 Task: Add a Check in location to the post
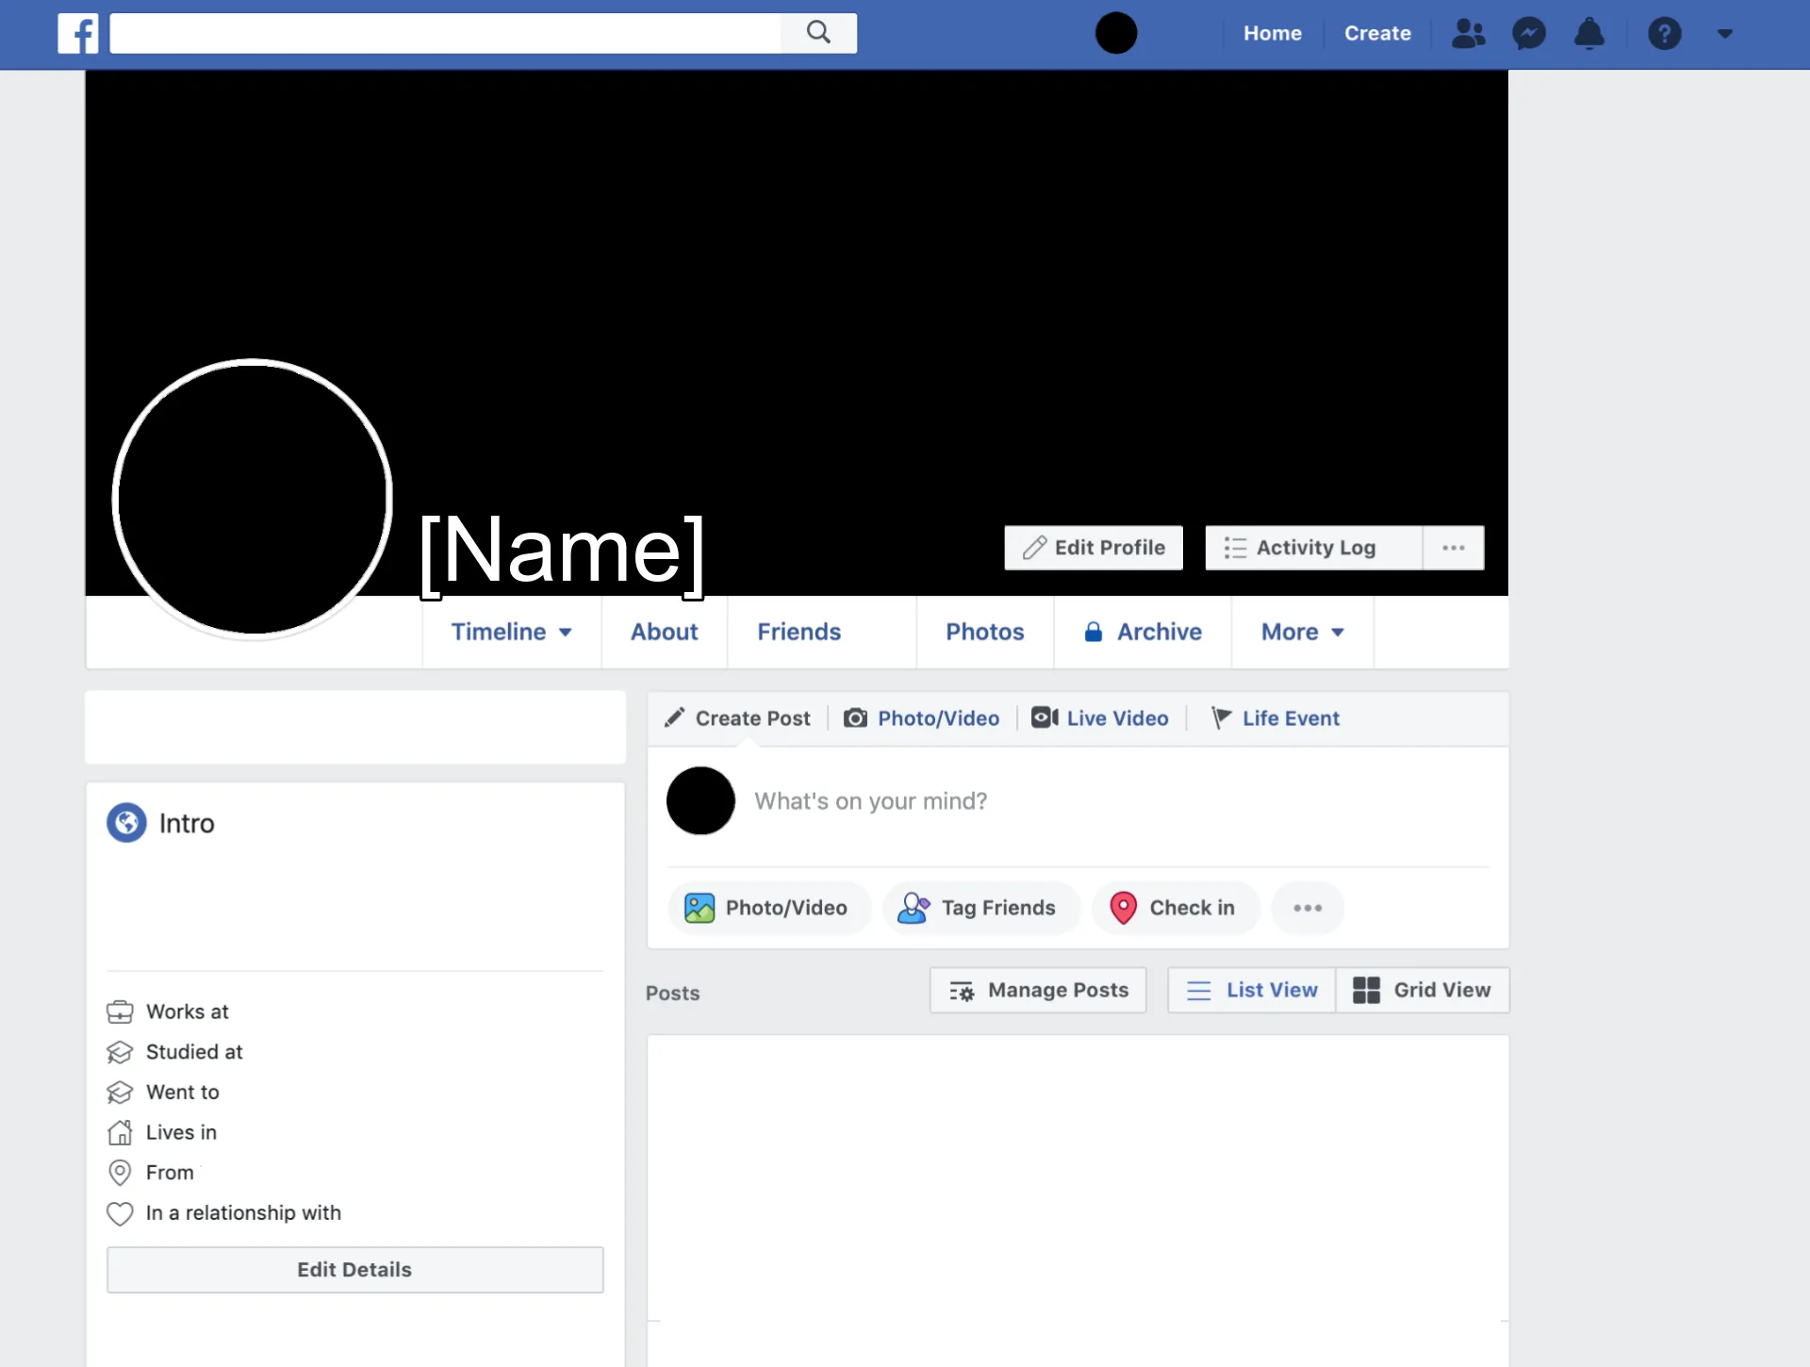pos(1176,908)
